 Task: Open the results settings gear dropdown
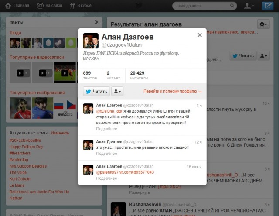pos(263,24)
